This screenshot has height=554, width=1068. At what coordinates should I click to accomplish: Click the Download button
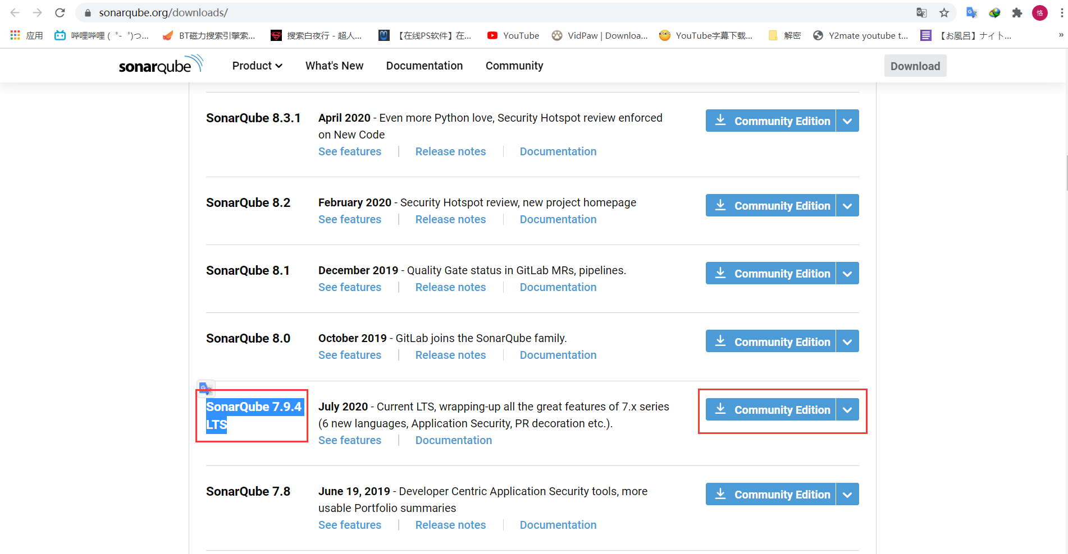(x=915, y=66)
